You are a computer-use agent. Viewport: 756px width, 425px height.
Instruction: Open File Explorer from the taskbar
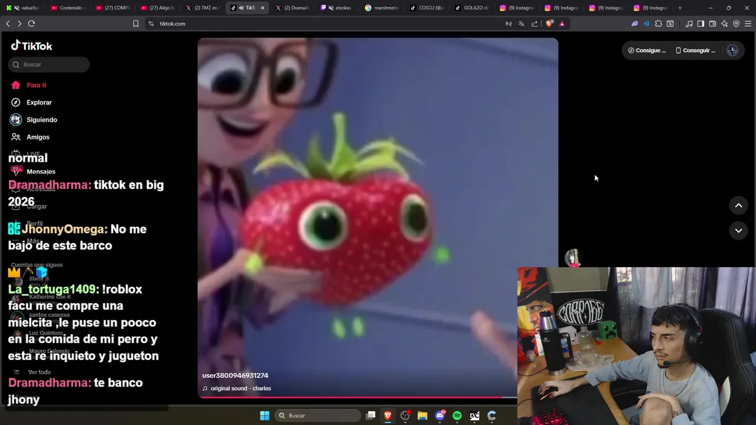click(422, 416)
